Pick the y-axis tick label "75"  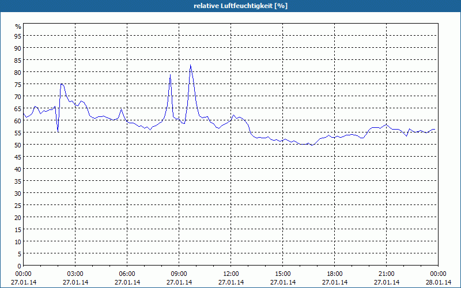click(18, 84)
